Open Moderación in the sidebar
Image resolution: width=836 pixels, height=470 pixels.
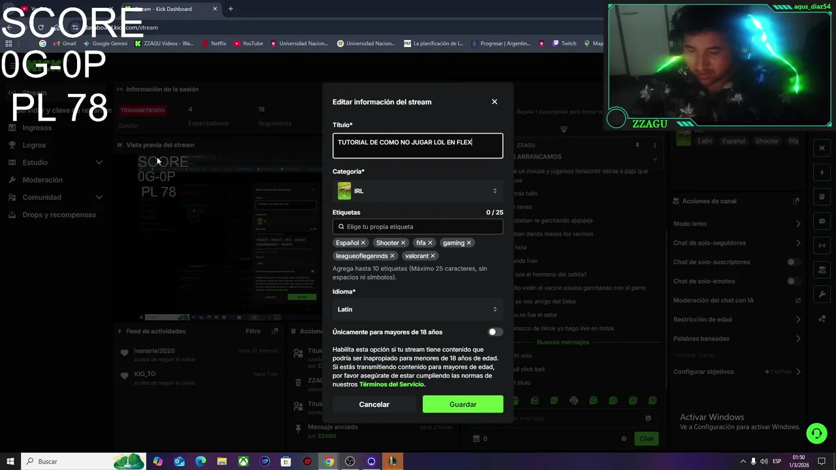point(42,180)
